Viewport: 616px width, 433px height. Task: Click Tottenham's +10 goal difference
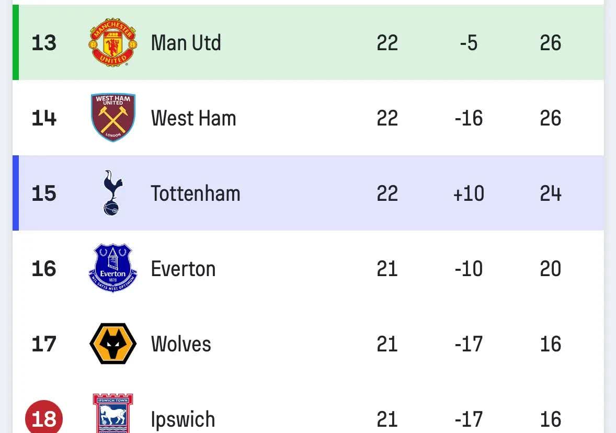point(469,193)
